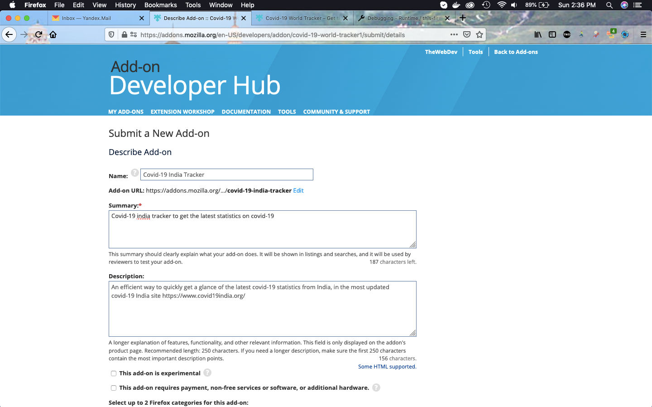Open Time Machine menu bar icon
Screen dimensions: 652x407
pyautogui.click(x=486, y=5)
